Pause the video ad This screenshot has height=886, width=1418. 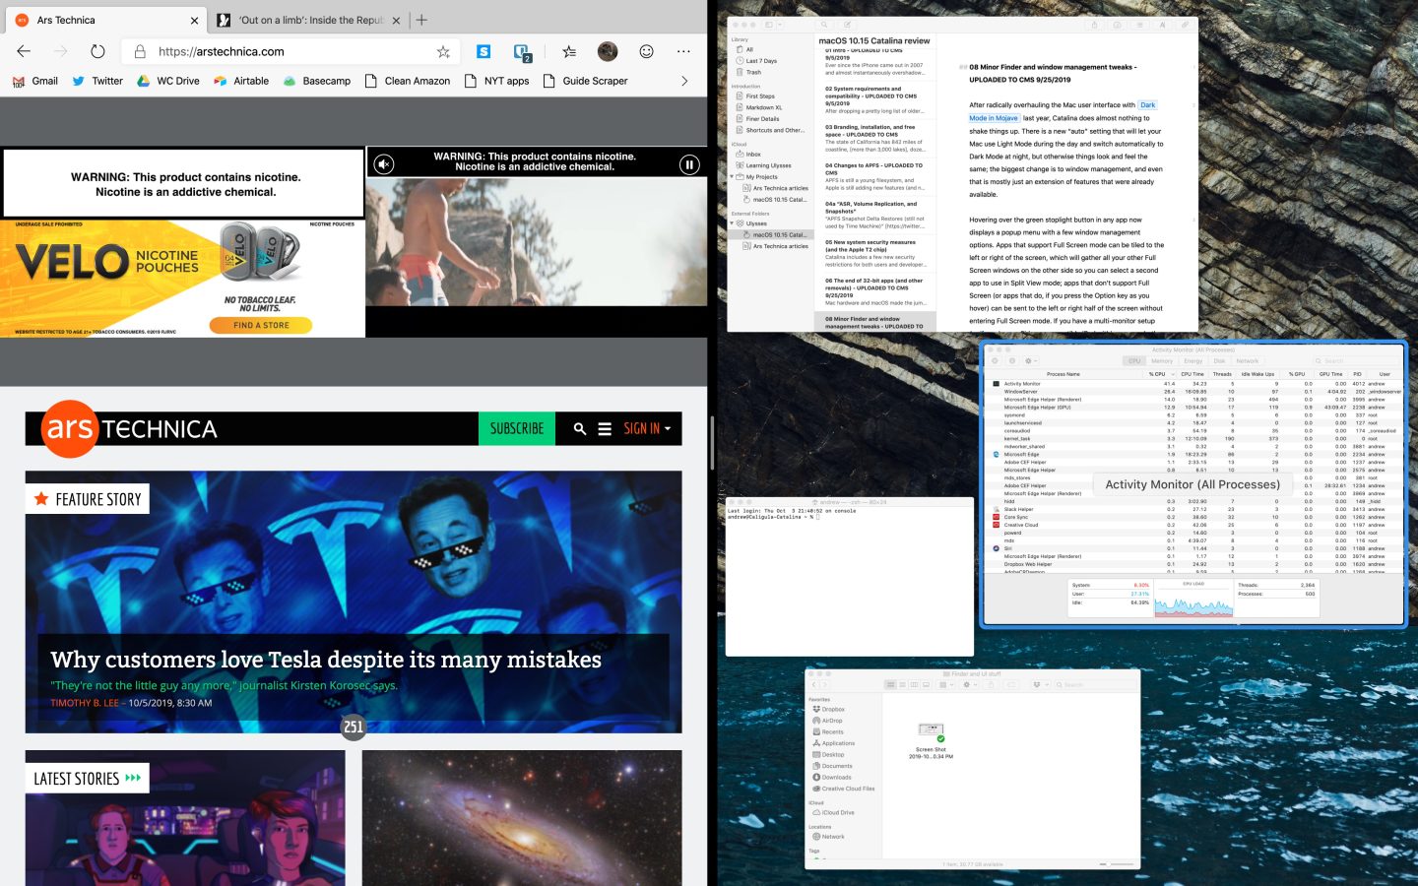pyautogui.click(x=689, y=164)
